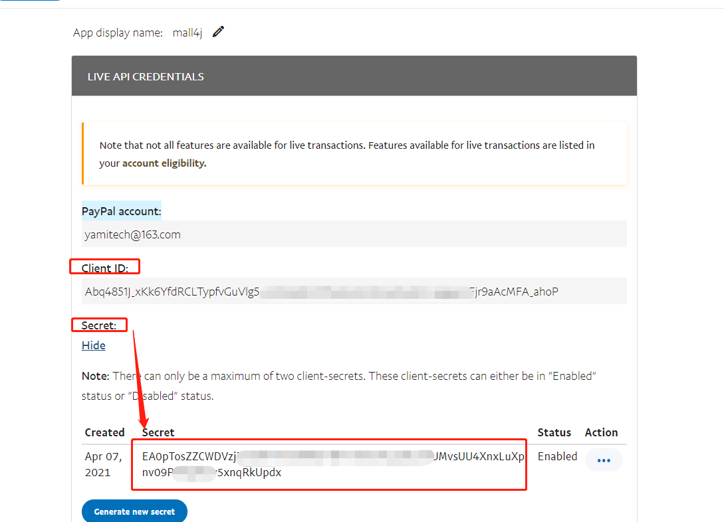Click the Status column header
This screenshot has width=724, height=522.
(x=554, y=432)
